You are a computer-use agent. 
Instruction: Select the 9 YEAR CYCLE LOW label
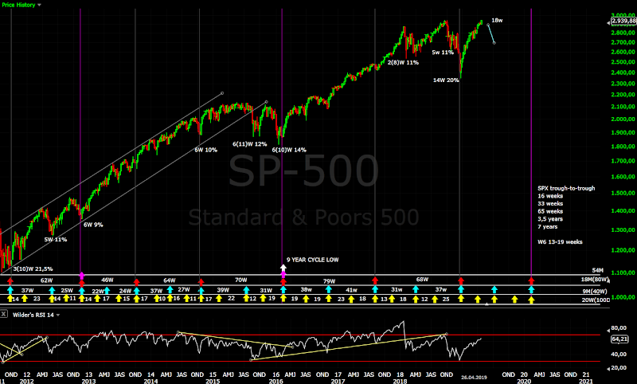click(312, 260)
